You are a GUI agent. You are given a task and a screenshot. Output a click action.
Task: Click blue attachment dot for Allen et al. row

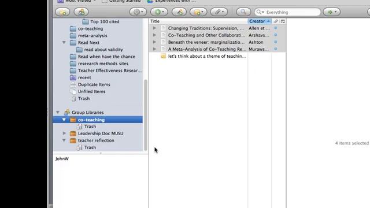[275, 28]
